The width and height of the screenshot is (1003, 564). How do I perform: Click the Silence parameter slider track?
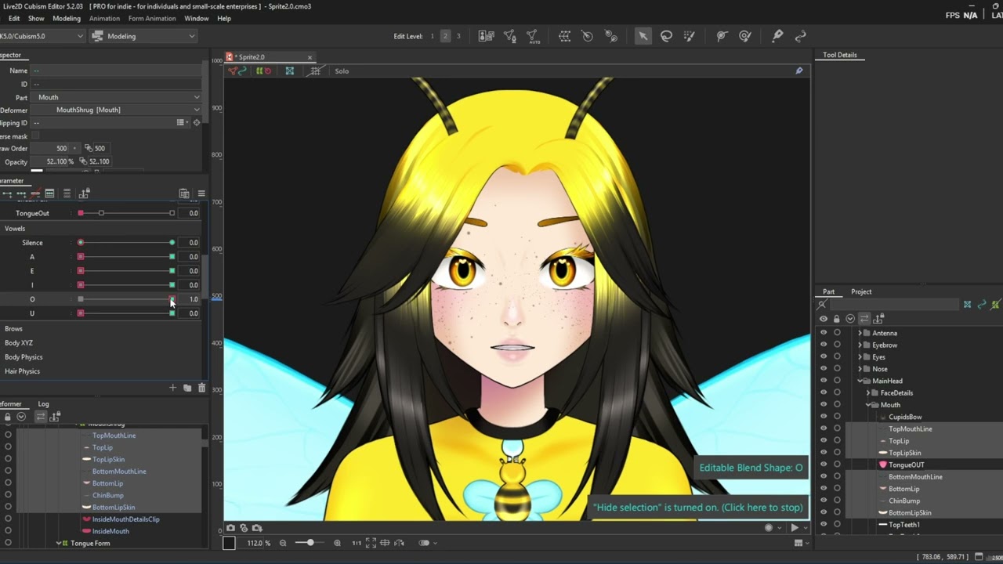126,243
